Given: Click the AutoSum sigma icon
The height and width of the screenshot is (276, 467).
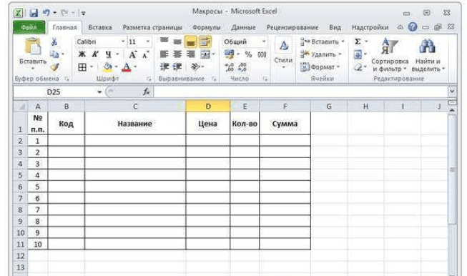Looking at the screenshot, I should point(358,41).
